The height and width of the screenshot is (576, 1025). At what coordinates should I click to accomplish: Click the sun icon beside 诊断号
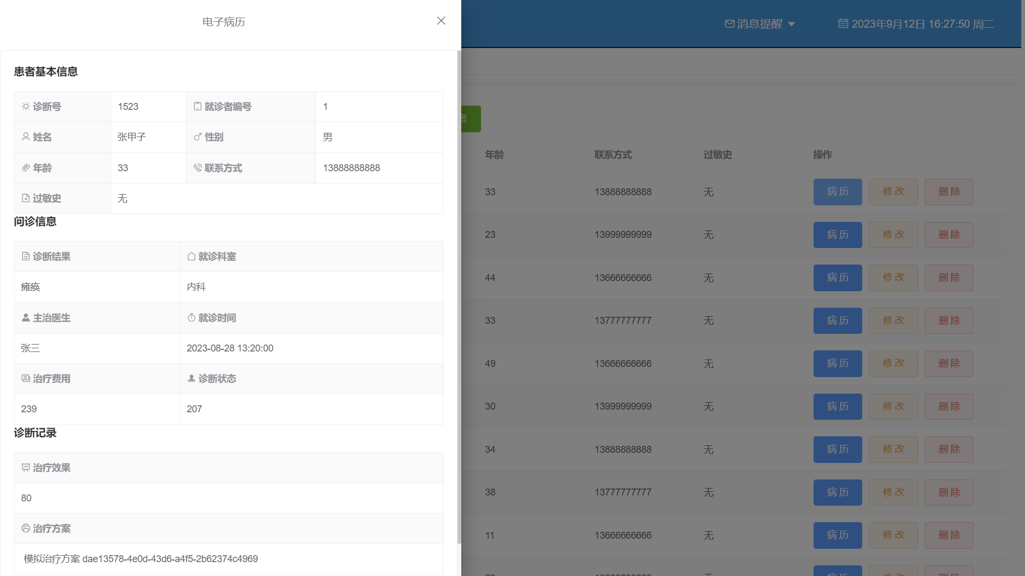(x=26, y=107)
